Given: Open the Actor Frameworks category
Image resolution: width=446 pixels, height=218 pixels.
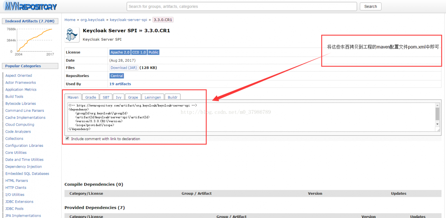Looking at the screenshot, I should pos(21,83).
